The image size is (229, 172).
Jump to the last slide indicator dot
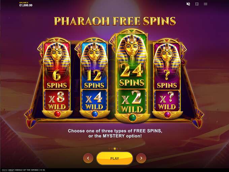click(x=120, y=149)
